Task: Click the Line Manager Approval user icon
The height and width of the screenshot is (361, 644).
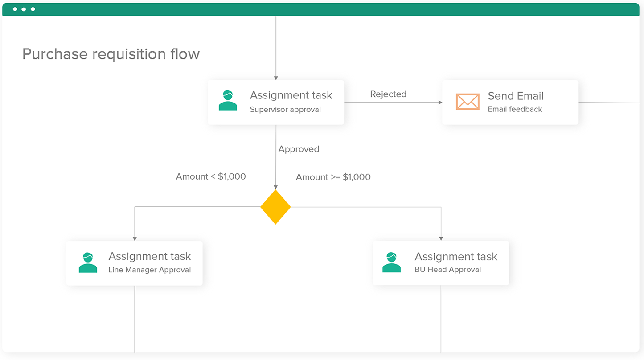Action: [88, 263]
